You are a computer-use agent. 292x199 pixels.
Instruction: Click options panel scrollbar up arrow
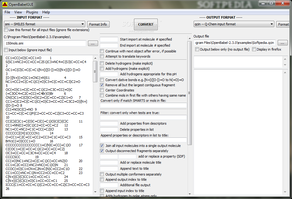point(190,38)
